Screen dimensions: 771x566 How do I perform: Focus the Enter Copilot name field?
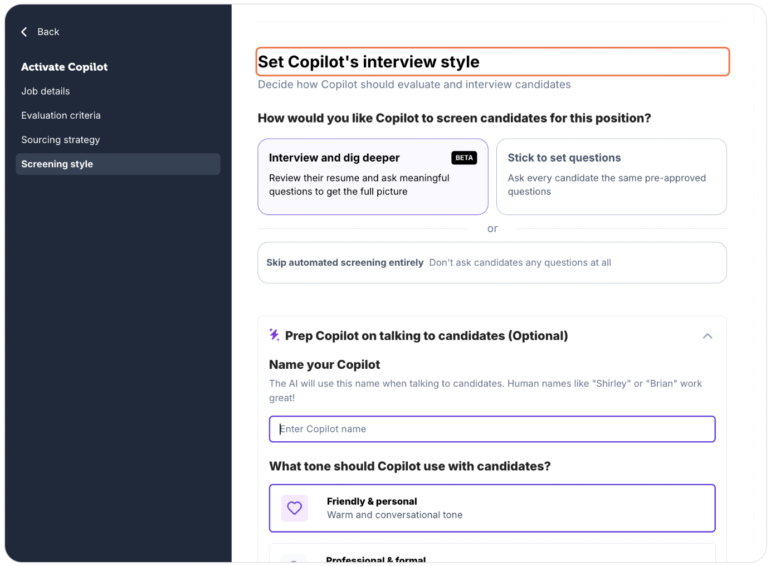[492, 429]
